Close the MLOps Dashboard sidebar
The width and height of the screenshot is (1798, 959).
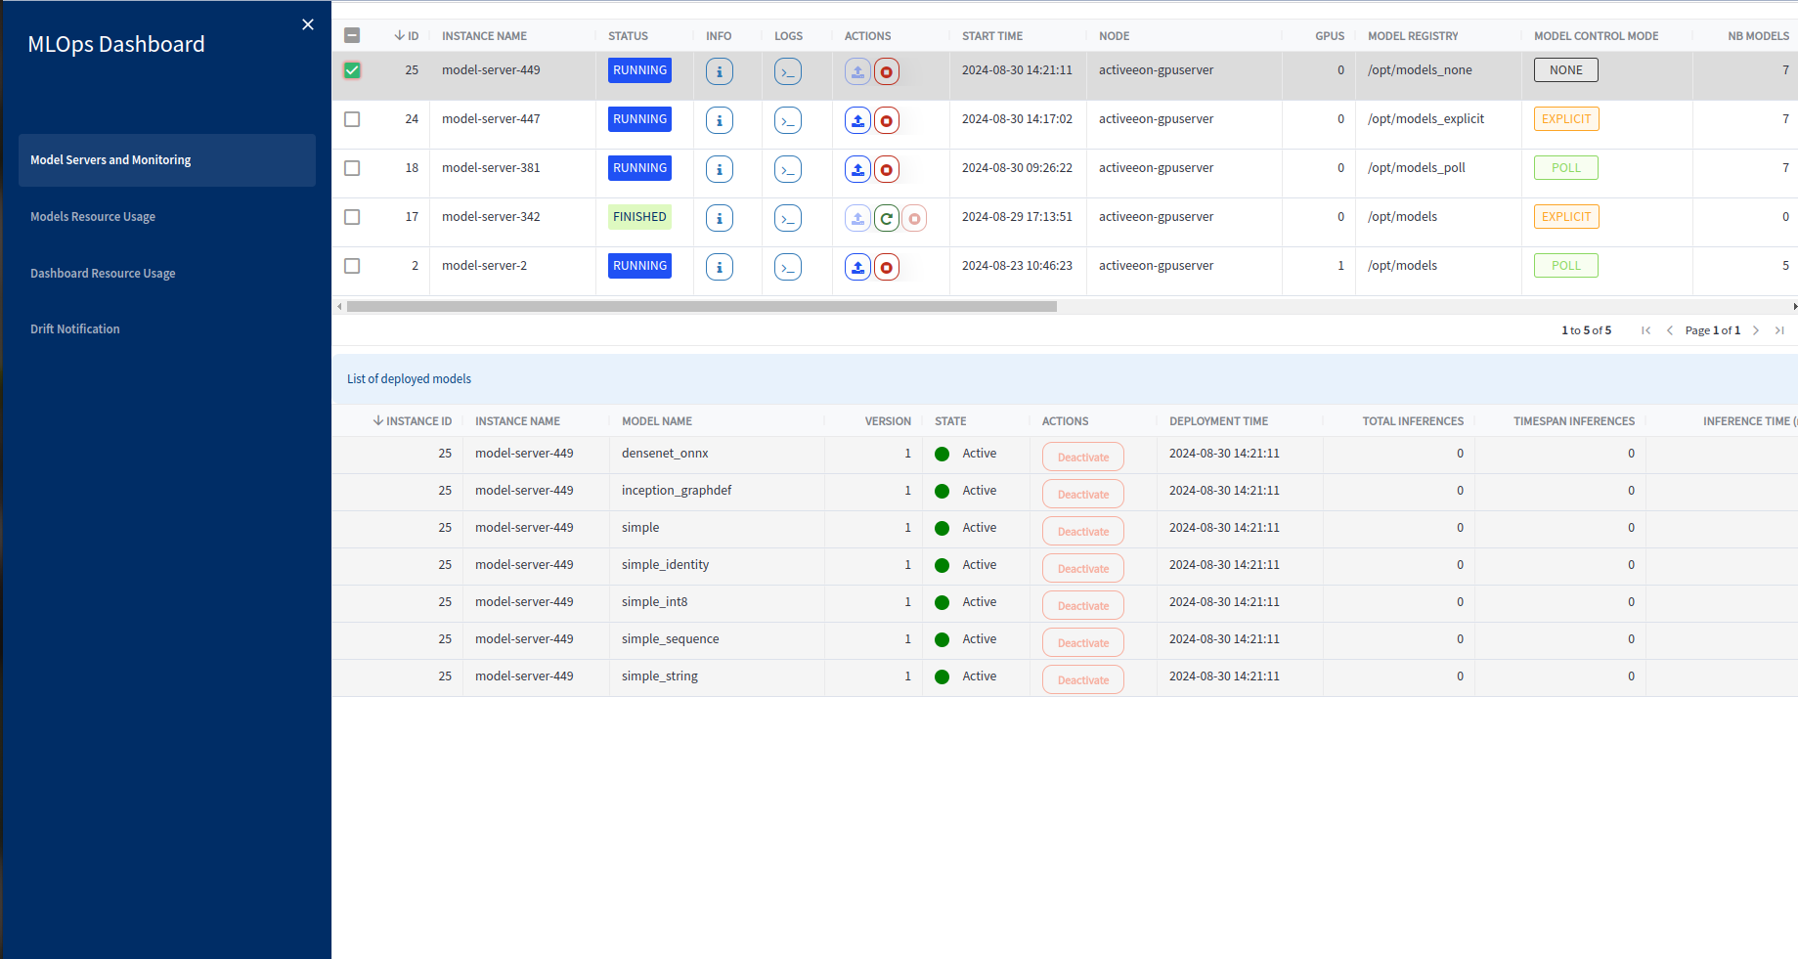(x=308, y=24)
